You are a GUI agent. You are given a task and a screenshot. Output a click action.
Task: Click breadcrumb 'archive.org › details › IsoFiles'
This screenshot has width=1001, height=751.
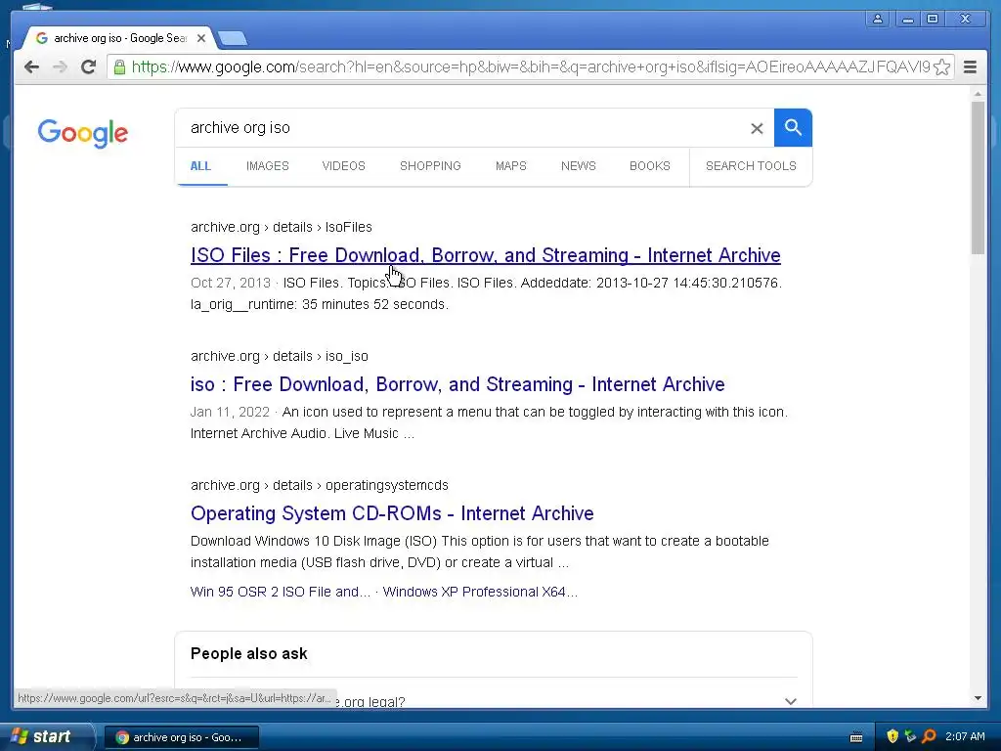[x=281, y=227]
